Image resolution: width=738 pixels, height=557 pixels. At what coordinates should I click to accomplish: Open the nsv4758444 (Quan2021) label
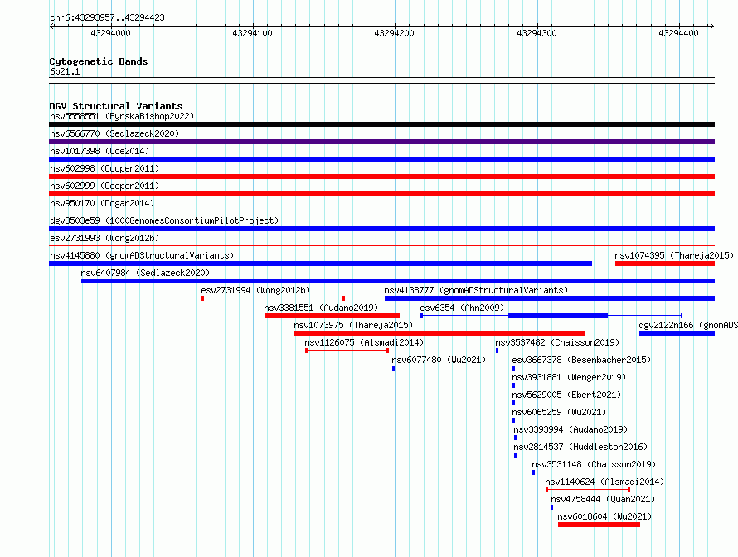pos(603,499)
